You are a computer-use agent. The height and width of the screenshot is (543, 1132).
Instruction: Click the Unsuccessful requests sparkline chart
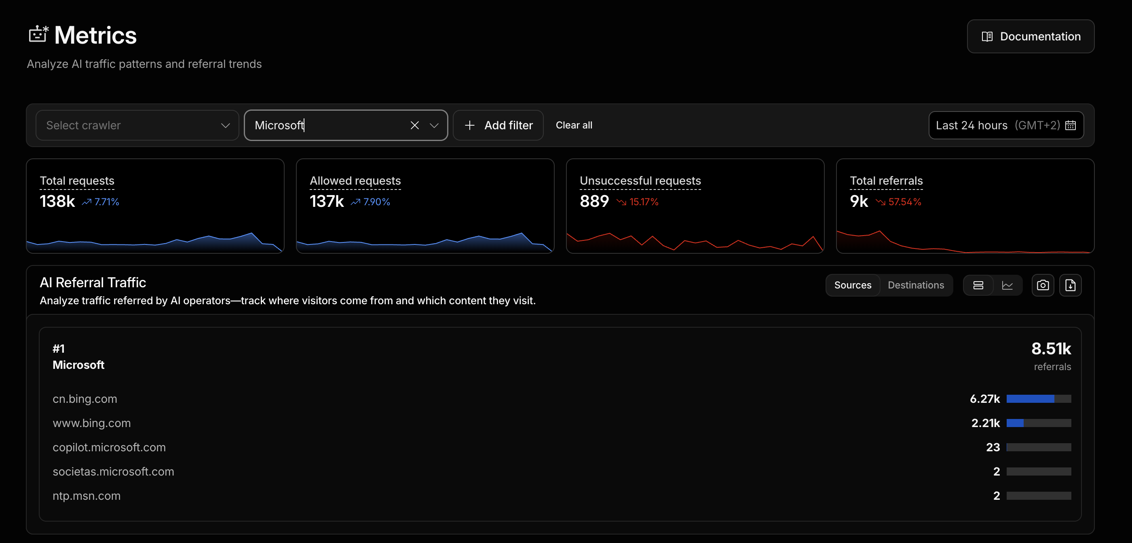point(695,242)
